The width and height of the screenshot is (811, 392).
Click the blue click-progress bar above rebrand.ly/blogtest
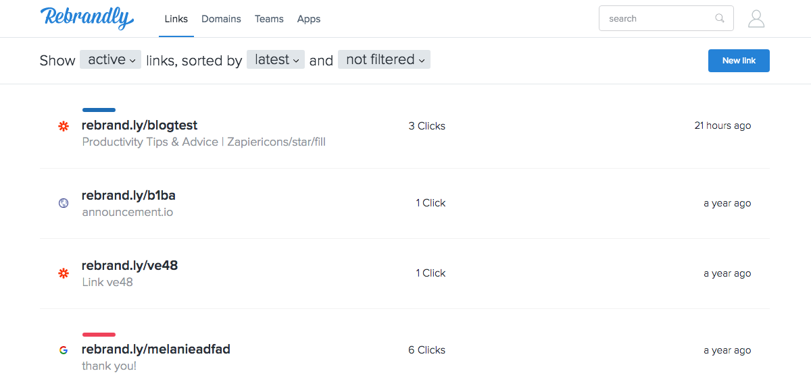pos(99,109)
